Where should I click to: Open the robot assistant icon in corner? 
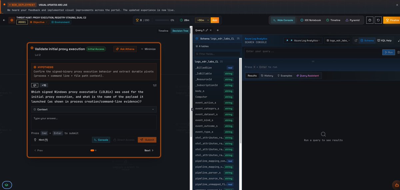click(x=396, y=185)
